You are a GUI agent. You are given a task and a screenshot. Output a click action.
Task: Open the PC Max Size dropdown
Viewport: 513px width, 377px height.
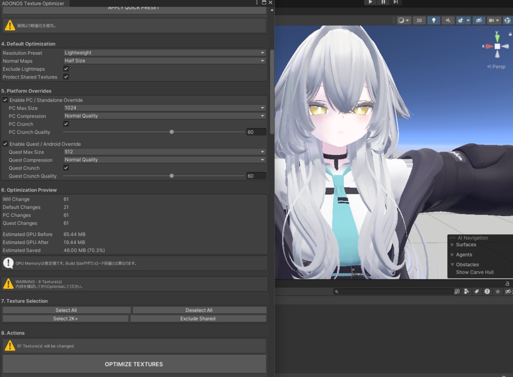[164, 107]
